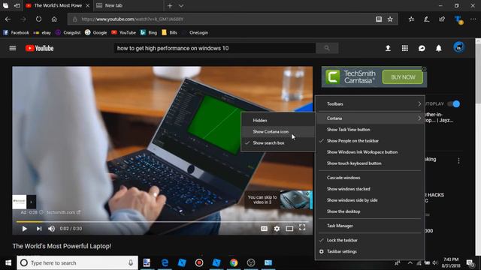The width and height of the screenshot is (481, 270).
Task: Expand the ad info arrow overlay
Action: coord(31,202)
